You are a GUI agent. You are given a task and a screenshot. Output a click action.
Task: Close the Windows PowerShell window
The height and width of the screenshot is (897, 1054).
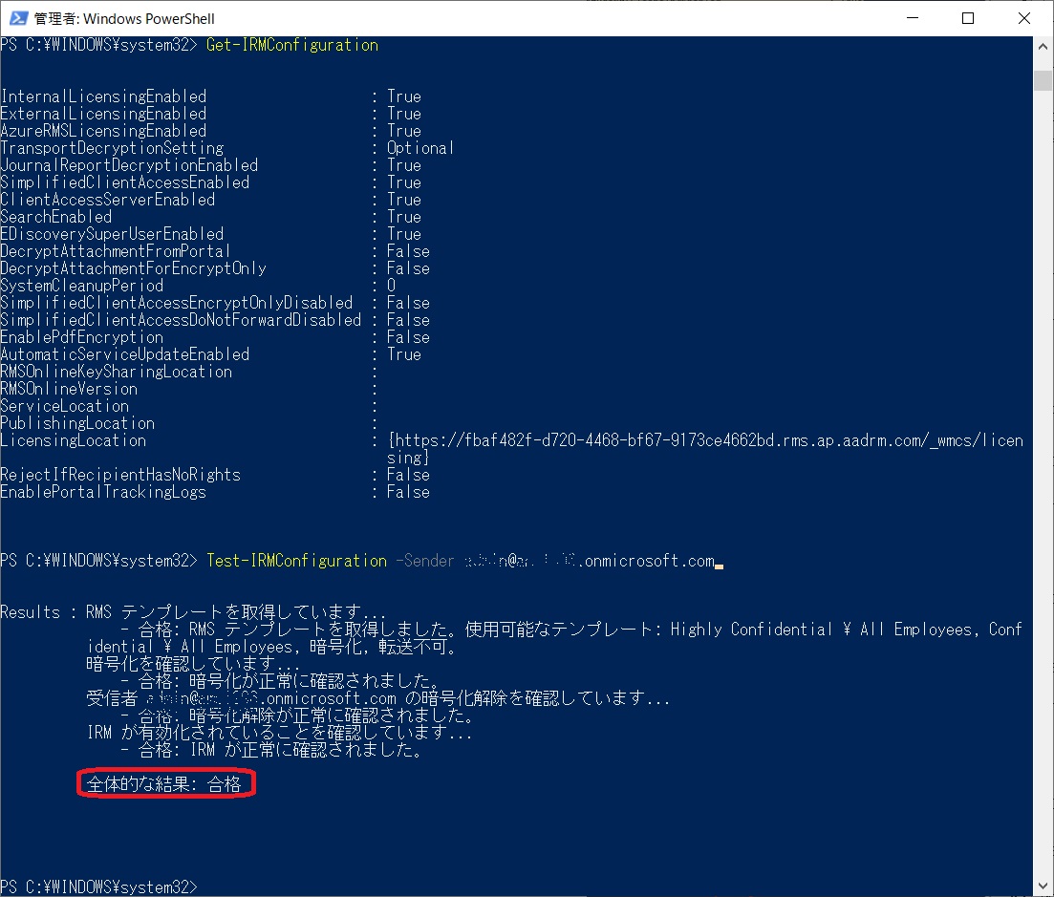1023,18
